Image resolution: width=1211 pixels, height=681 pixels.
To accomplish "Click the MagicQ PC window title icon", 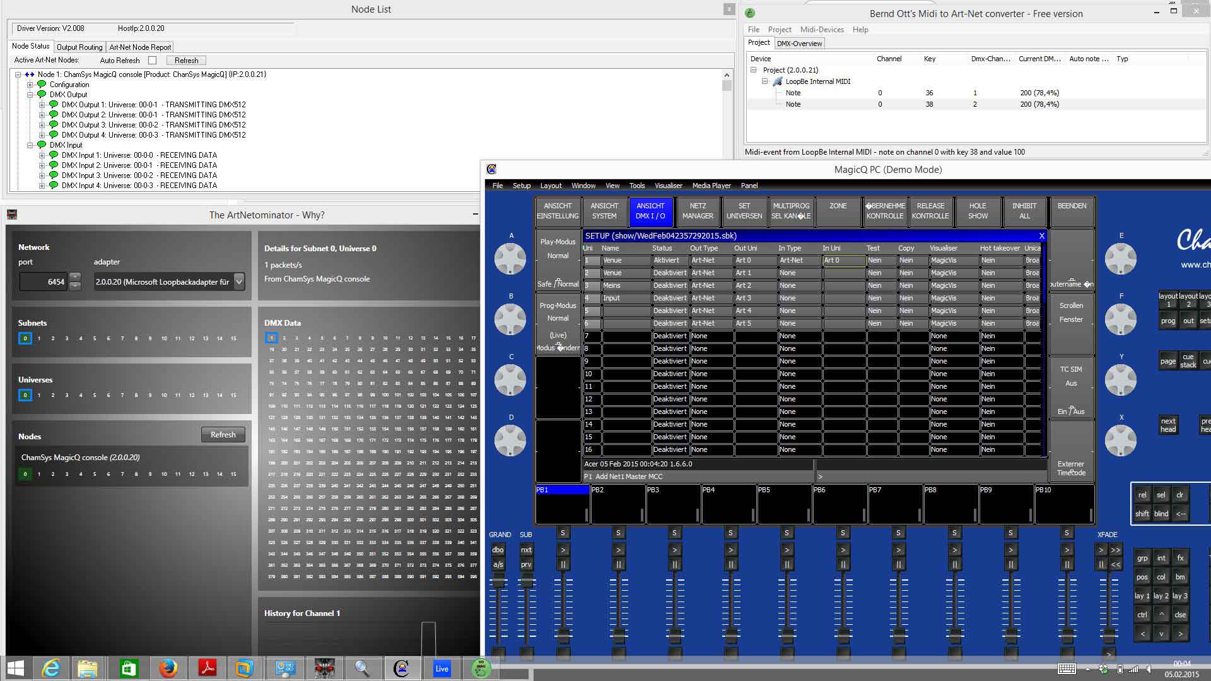I will click(x=492, y=169).
